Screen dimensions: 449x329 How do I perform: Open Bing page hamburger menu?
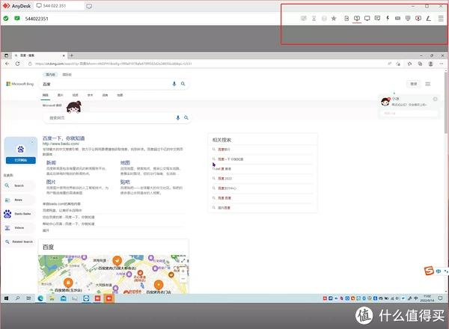[x=427, y=84]
